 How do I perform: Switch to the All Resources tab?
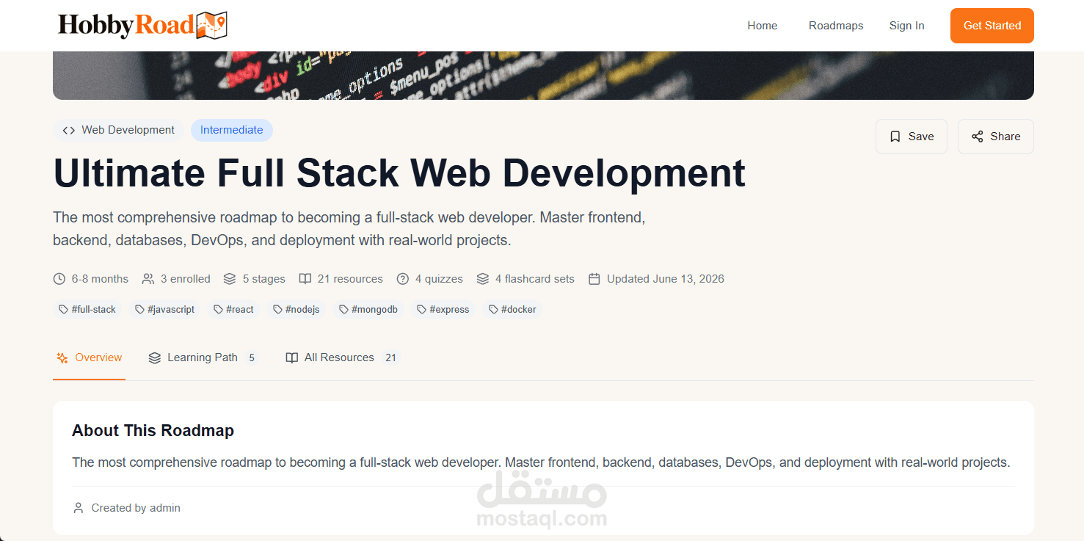click(343, 357)
